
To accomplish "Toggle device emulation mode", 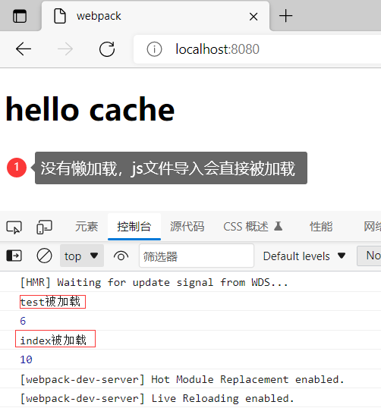I will 44,227.
